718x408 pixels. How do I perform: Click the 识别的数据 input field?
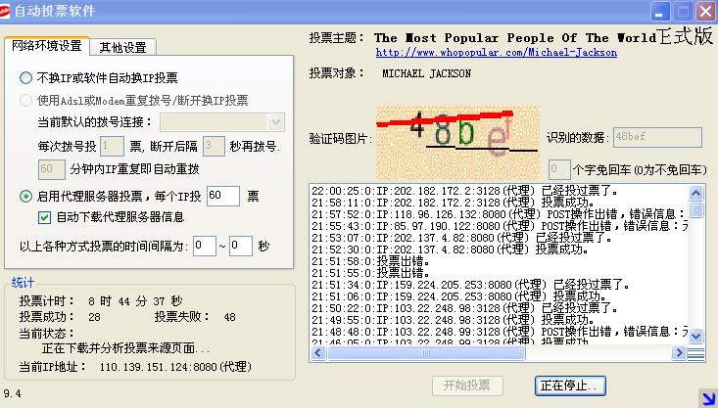pos(657,137)
